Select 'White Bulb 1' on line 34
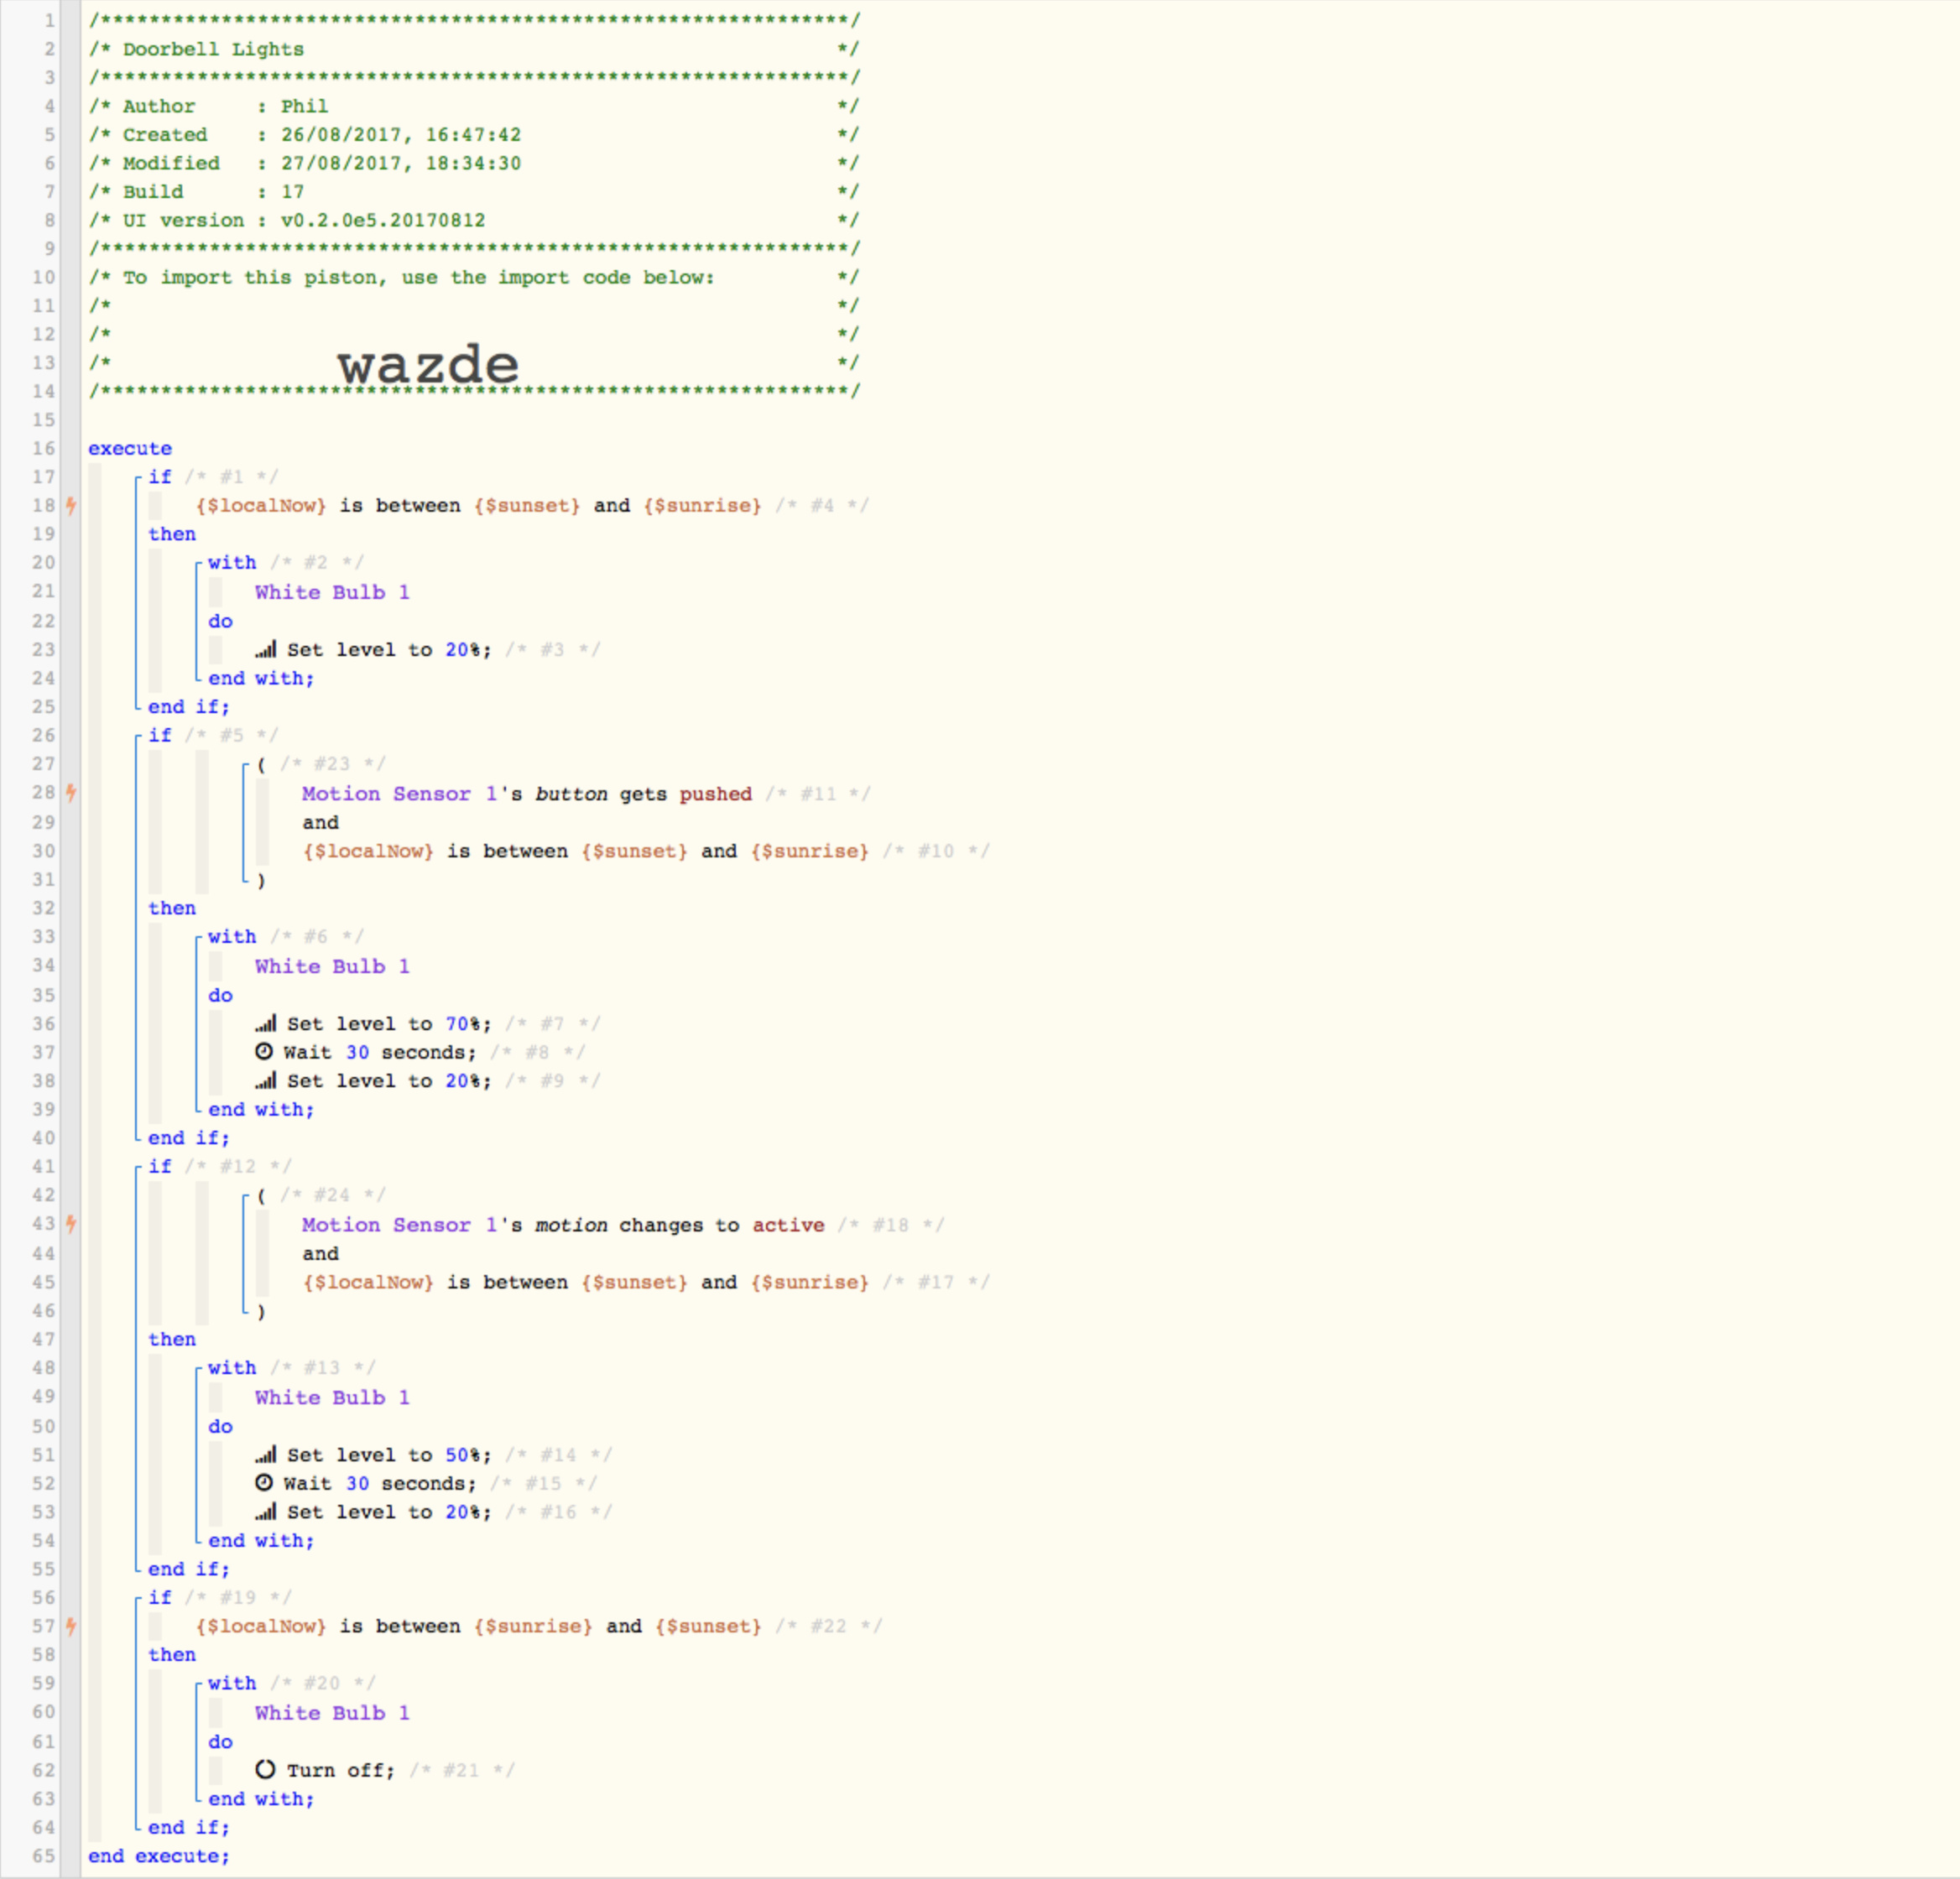1960x1879 pixels. click(x=332, y=966)
